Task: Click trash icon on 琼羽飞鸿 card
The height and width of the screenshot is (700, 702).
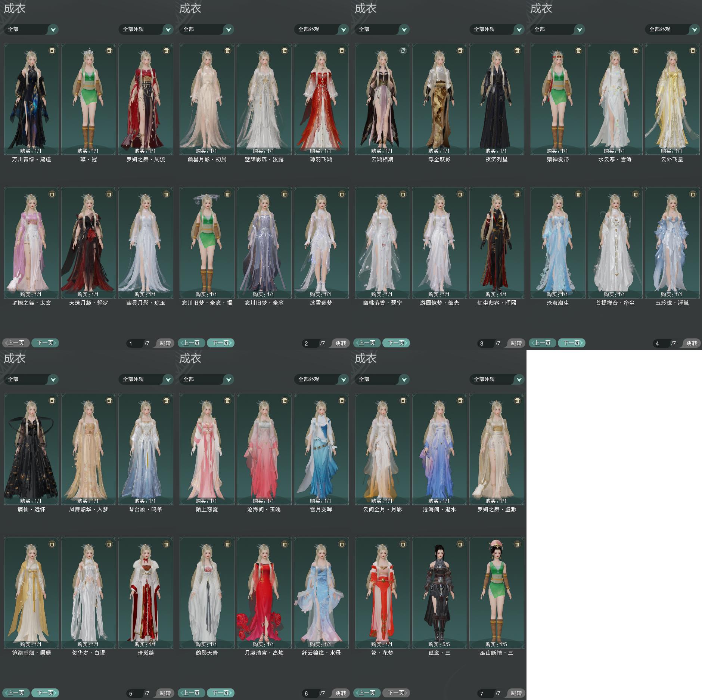Action: click(342, 50)
